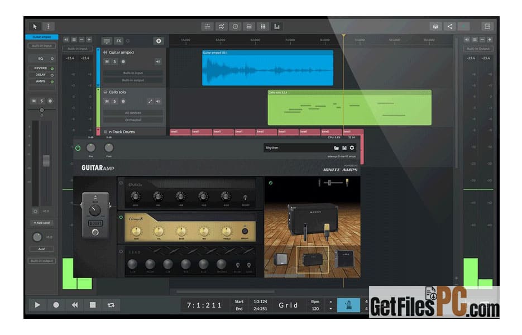
Task: Open Guitar Amp settings gear icon
Action: (x=352, y=148)
